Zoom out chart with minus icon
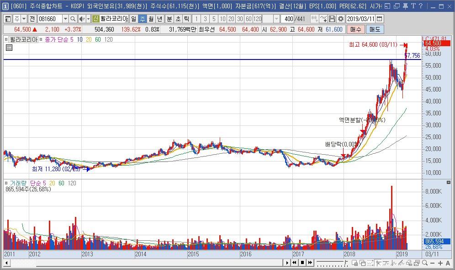Image resolution: width=455 pixels, height=270 pixels. 432,263
